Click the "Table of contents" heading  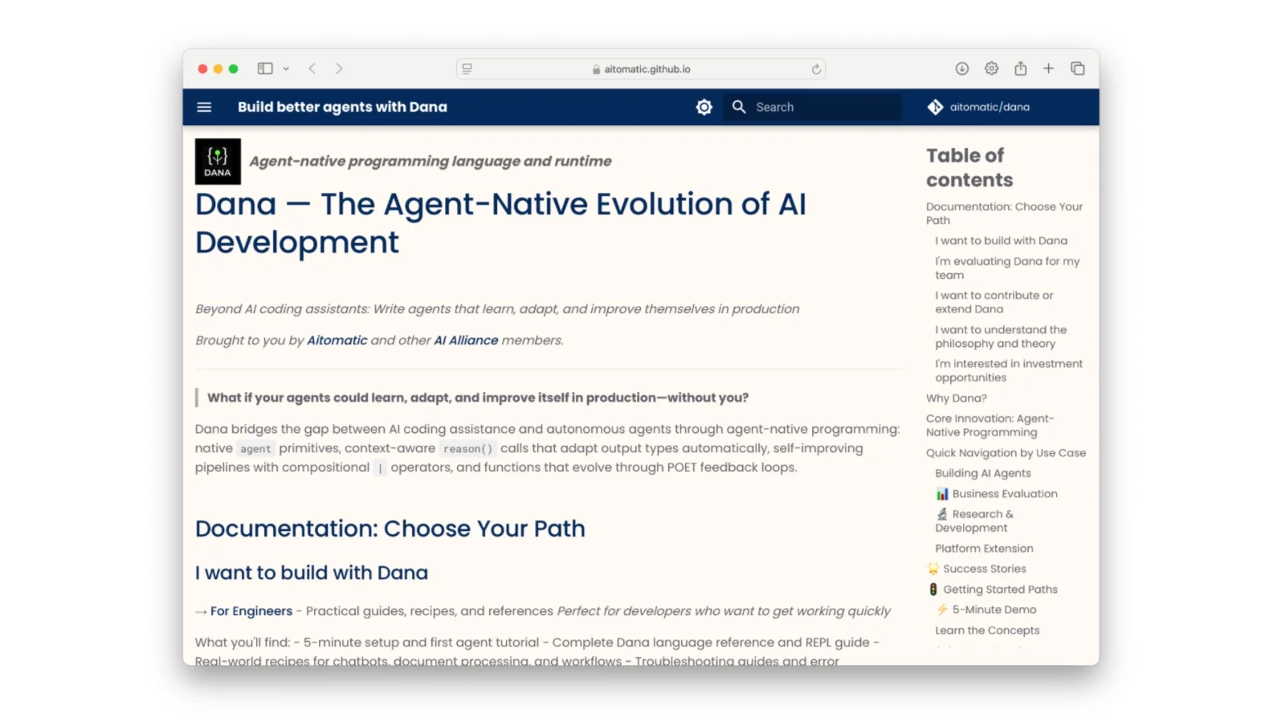click(969, 167)
